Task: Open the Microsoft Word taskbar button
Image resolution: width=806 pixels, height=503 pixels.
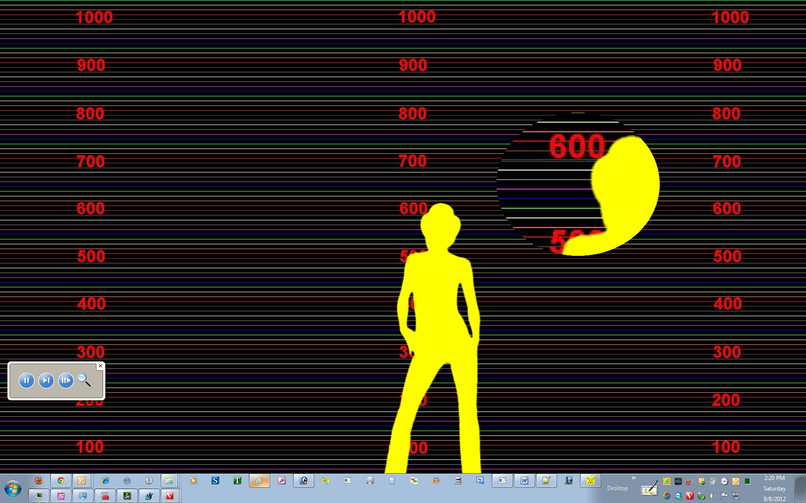Action: click(x=524, y=480)
